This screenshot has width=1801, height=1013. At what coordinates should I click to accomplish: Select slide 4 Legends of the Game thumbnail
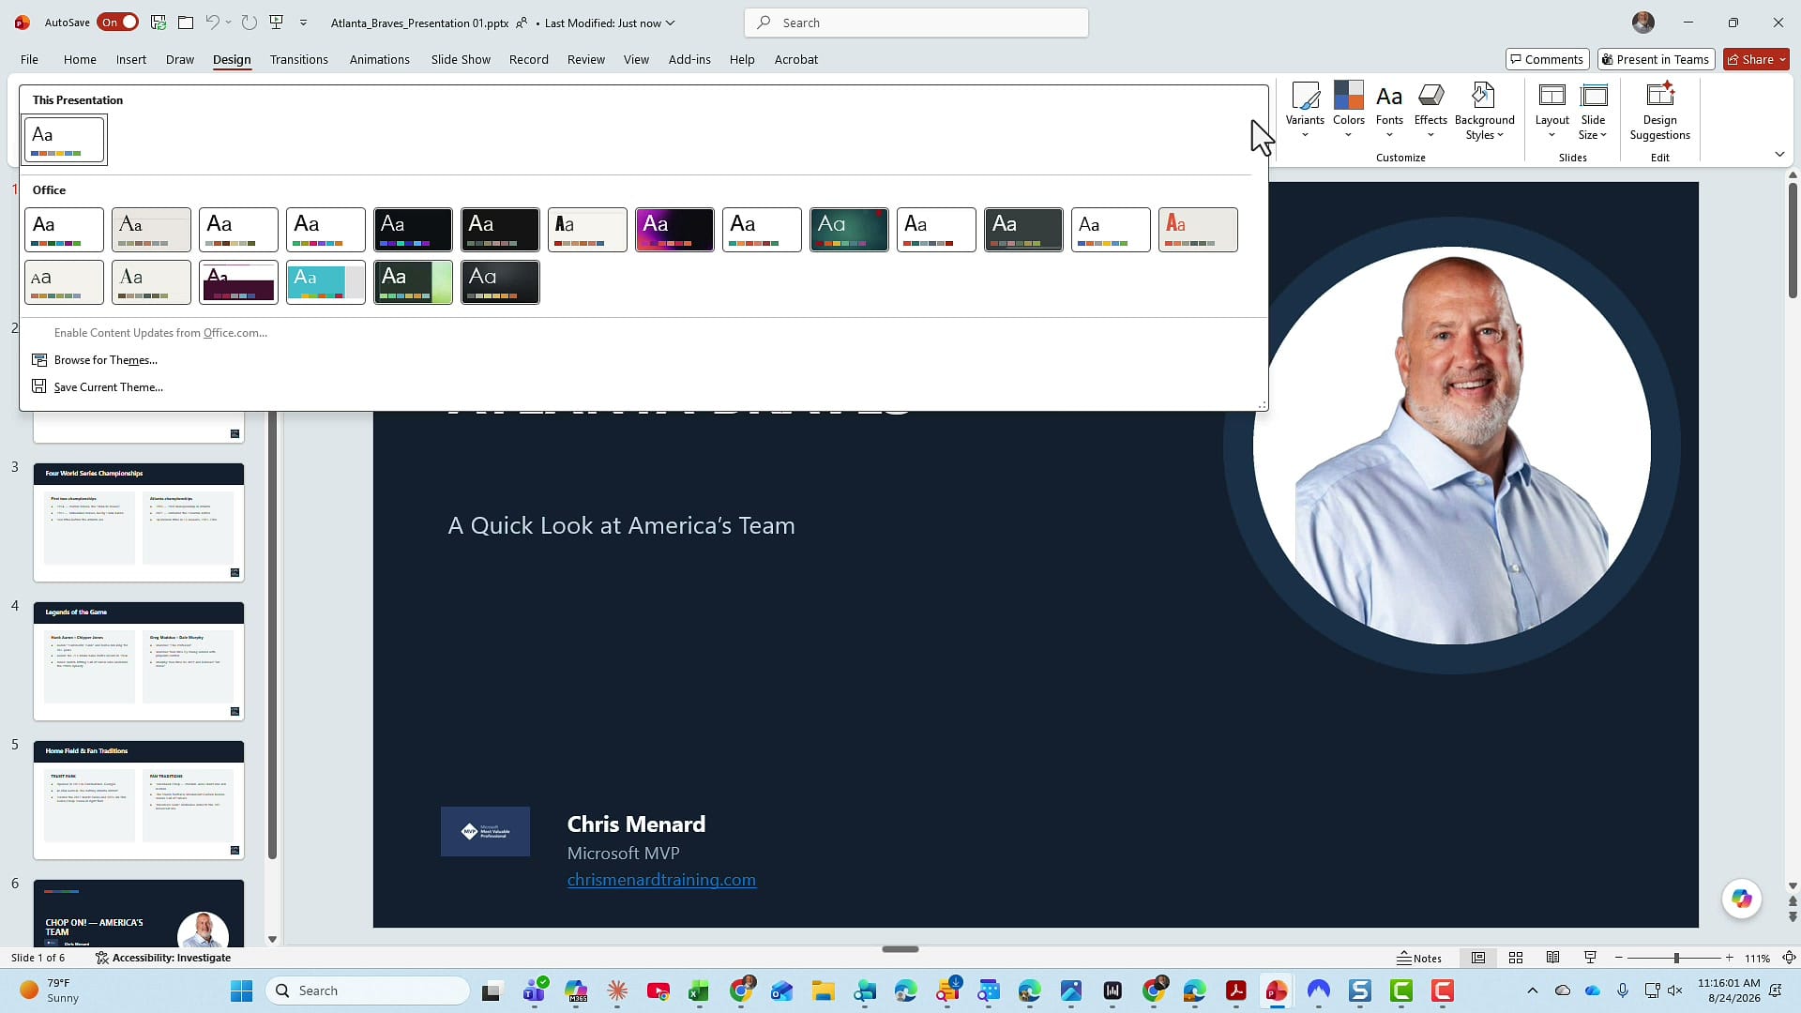(x=139, y=661)
